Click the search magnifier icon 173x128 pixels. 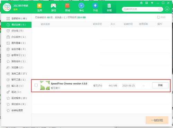coord(160,9)
